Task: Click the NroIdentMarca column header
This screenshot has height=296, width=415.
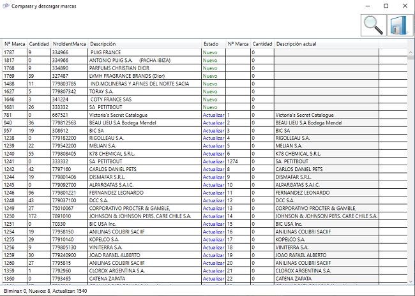Action: [70, 44]
